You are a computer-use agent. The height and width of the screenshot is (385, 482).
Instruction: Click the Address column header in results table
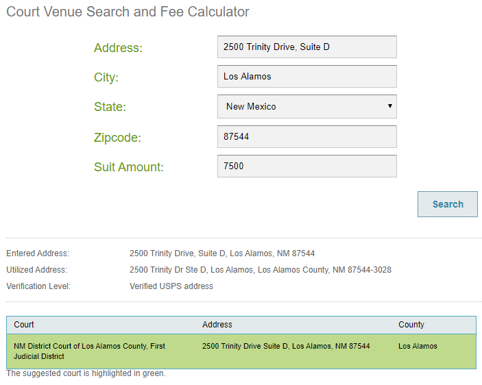(x=217, y=325)
